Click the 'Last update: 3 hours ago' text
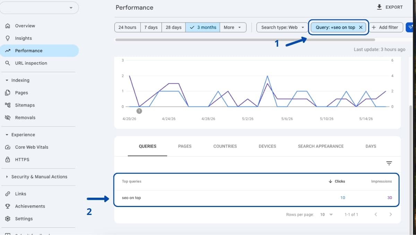 (379, 49)
